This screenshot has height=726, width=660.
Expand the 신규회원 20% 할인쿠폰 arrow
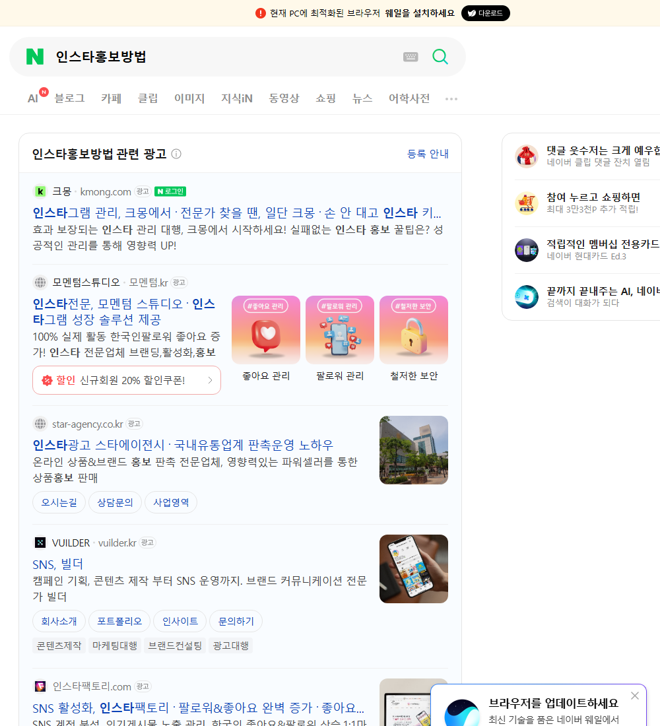(x=210, y=380)
